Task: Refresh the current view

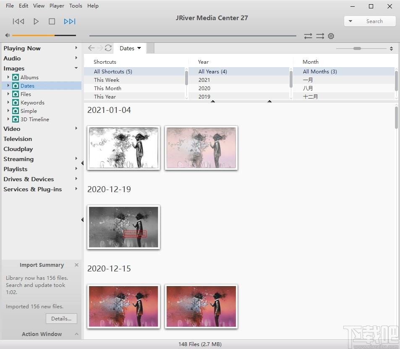Action: coord(108,48)
